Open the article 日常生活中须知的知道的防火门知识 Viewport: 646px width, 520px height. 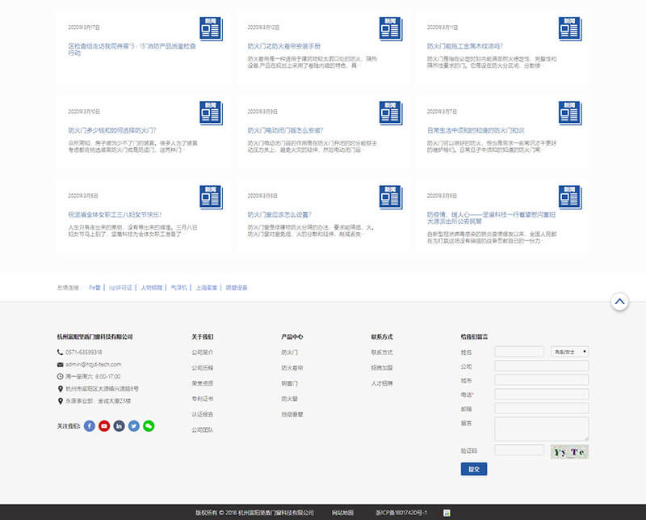476,130
